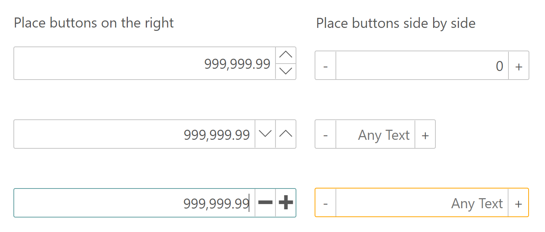The image size is (545, 232).
Task: Click the down chevron of the middle-left spinner
Action: (x=265, y=134)
